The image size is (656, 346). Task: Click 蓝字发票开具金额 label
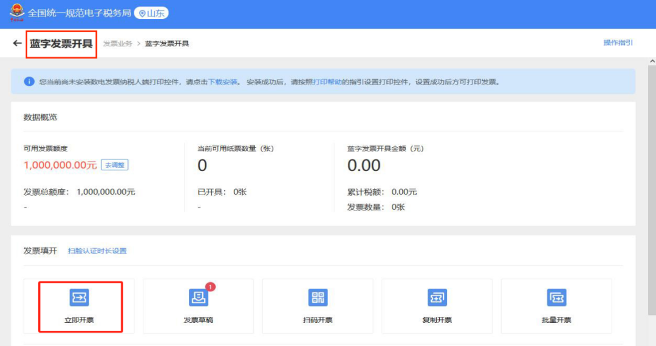click(385, 149)
